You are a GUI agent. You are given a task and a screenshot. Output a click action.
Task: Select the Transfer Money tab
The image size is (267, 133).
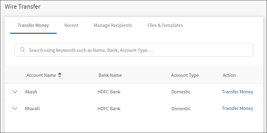click(33, 25)
